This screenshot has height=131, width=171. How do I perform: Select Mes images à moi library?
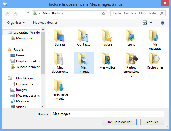25,96
